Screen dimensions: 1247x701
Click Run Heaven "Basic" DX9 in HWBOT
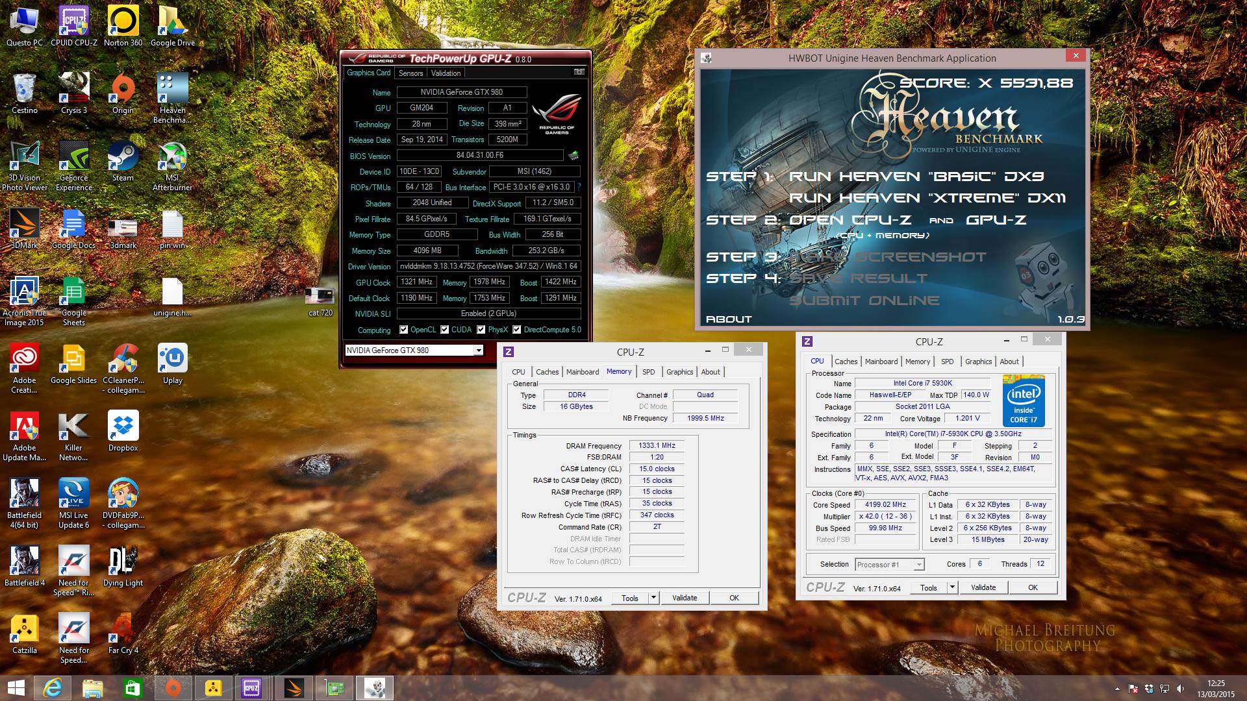coord(916,177)
